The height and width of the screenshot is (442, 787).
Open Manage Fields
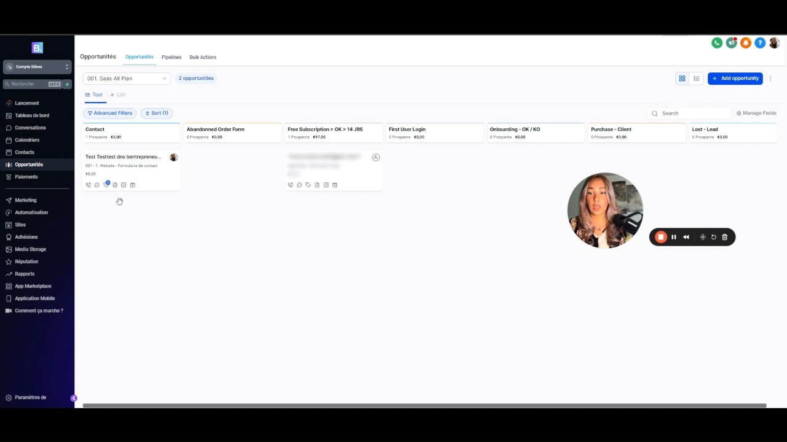point(756,113)
